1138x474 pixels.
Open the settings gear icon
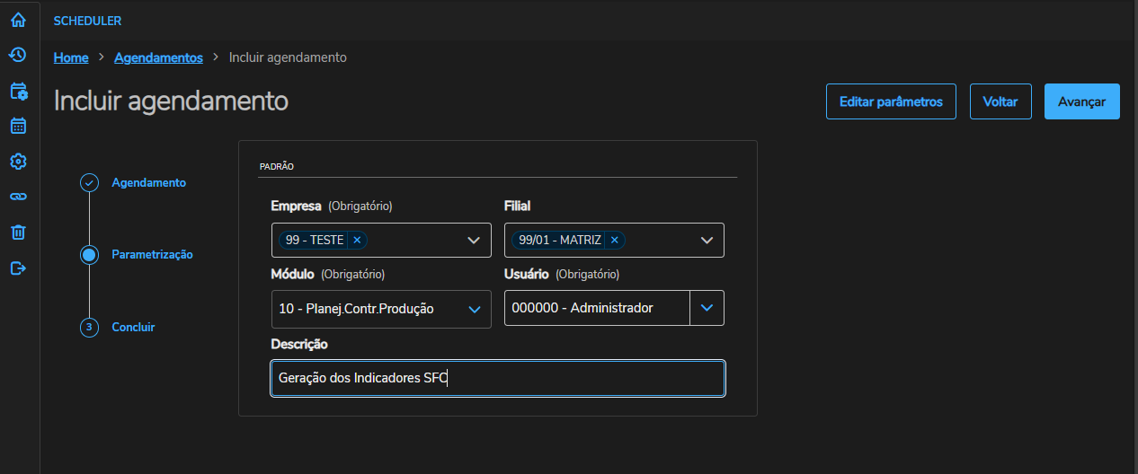pyautogui.click(x=18, y=162)
